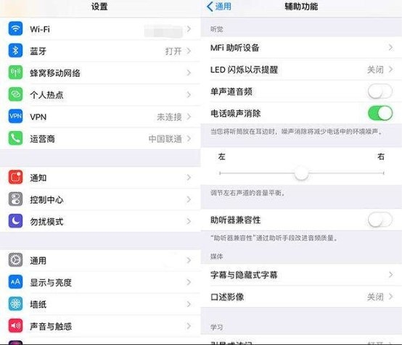Image resolution: width=402 pixels, height=345 pixels.
Task: Tap the Wi-Fi settings icon
Action: click(x=15, y=28)
